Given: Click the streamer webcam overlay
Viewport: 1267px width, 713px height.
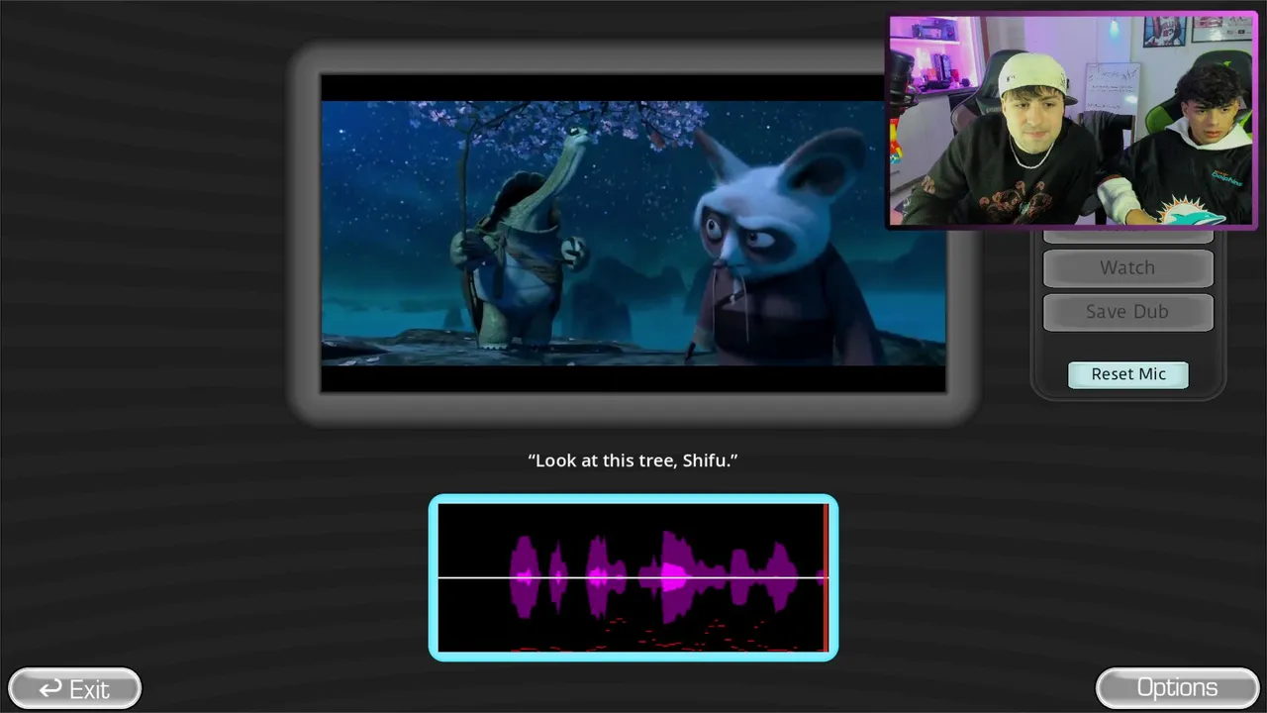Looking at the screenshot, I should pos(1072,121).
